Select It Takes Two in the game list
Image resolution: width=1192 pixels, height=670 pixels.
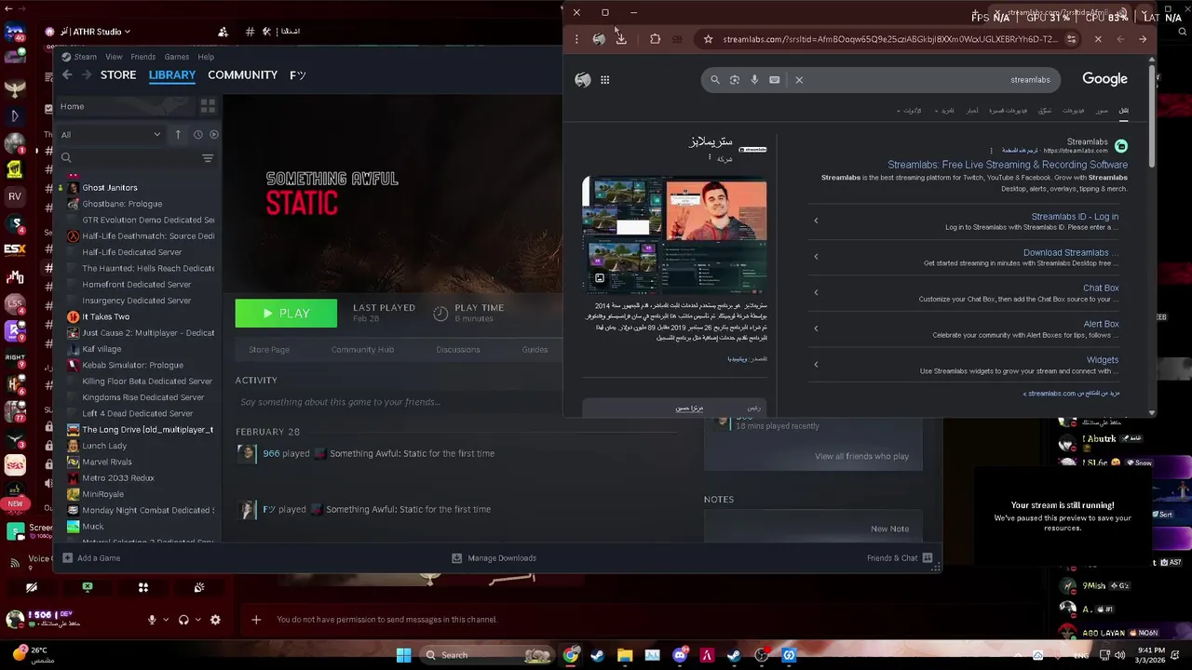(x=106, y=317)
